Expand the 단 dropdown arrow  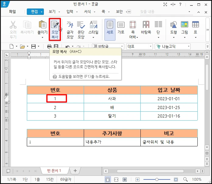pyautogui.click(x=158, y=37)
